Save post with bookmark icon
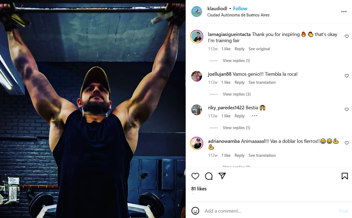This screenshot has width=352, height=218. pos(344,176)
